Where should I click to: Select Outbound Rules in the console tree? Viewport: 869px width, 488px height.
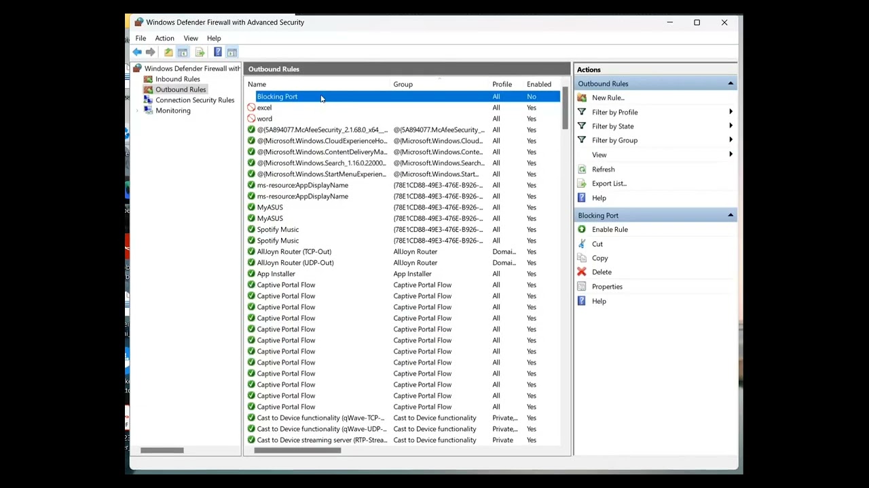pos(181,89)
